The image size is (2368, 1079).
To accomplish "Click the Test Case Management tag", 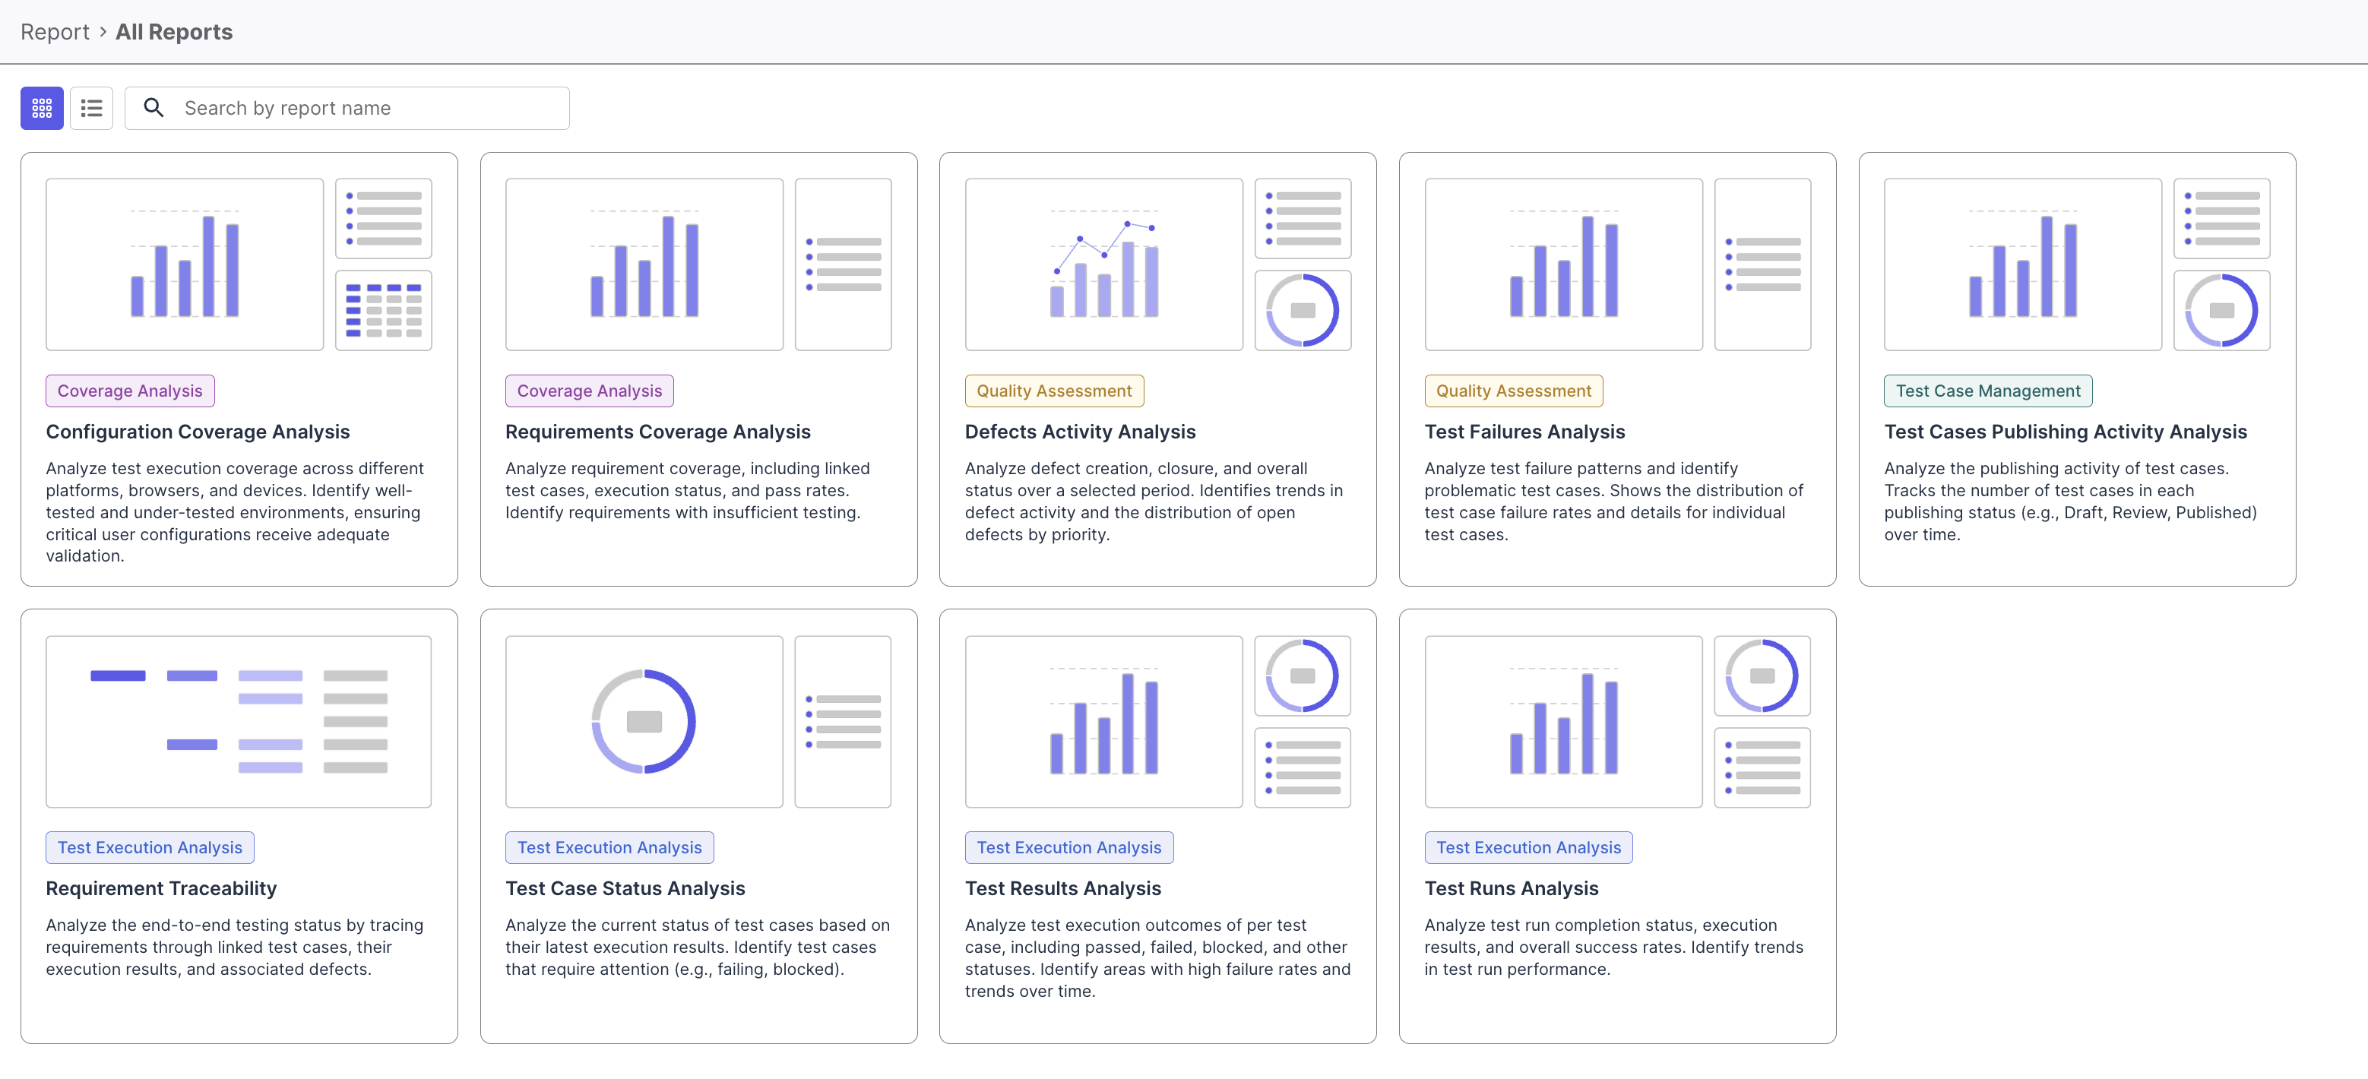I will tap(1987, 391).
